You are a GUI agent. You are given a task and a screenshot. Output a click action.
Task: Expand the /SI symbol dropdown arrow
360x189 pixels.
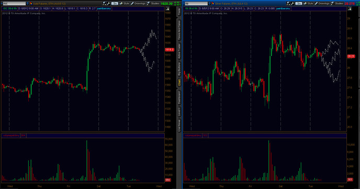pyautogui.click(x=209, y=4)
